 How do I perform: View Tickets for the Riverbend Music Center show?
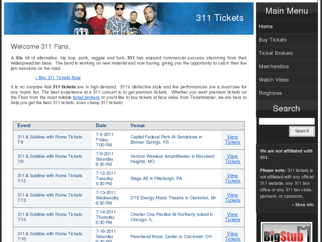233,236
